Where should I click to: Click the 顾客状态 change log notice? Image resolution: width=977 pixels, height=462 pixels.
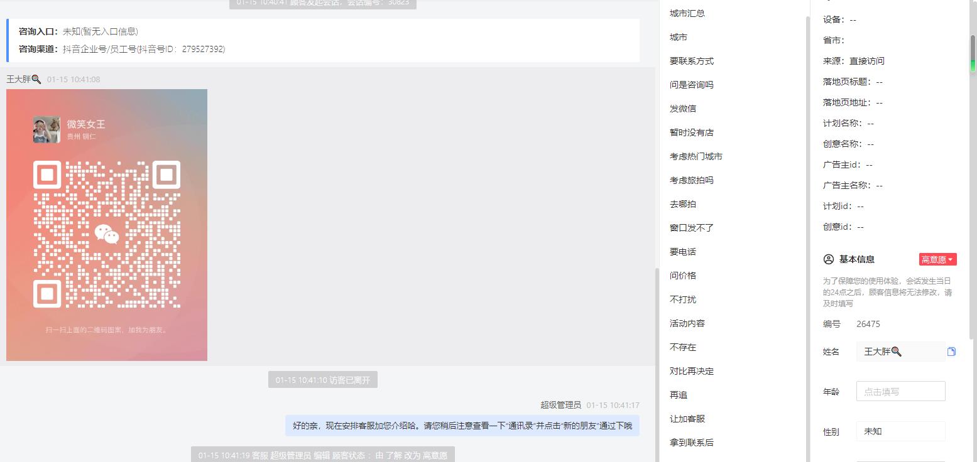pyautogui.click(x=323, y=455)
